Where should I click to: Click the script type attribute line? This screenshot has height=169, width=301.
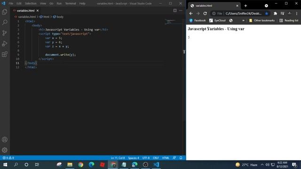pyautogui.click(x=65, y=34)
